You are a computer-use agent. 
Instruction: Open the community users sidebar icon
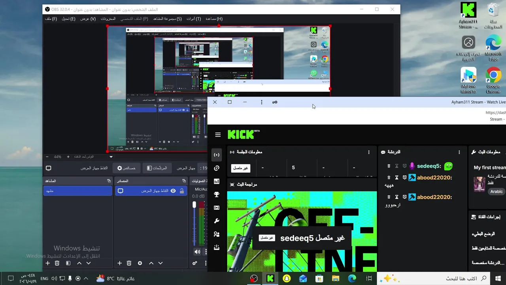point(217,234)
